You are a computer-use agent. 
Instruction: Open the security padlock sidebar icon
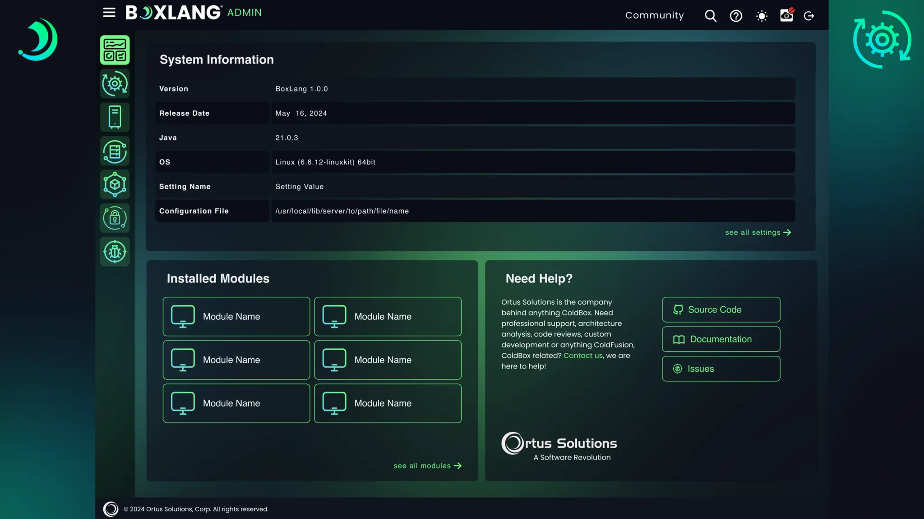tap(115, 218)
